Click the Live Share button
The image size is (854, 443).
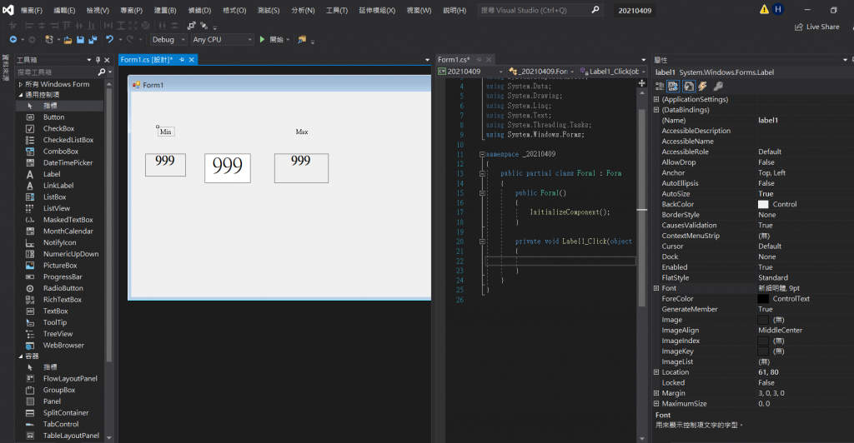coord(816,27)
